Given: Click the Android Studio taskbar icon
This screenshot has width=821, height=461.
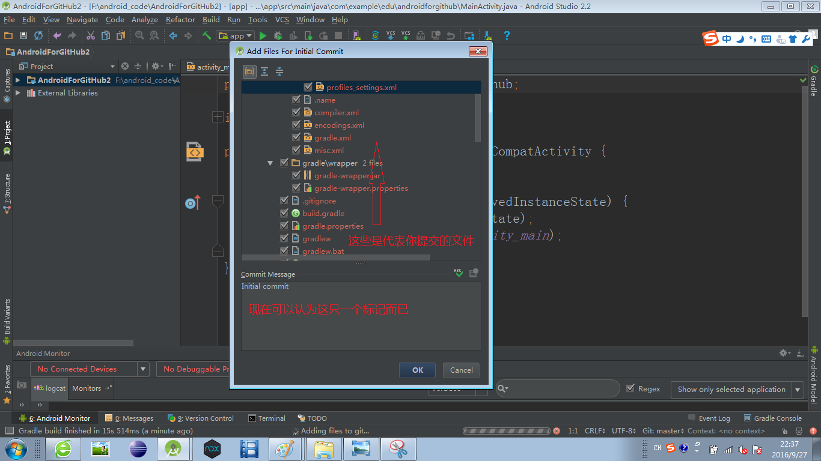Looking at the screenshot, I should (174, 448).
